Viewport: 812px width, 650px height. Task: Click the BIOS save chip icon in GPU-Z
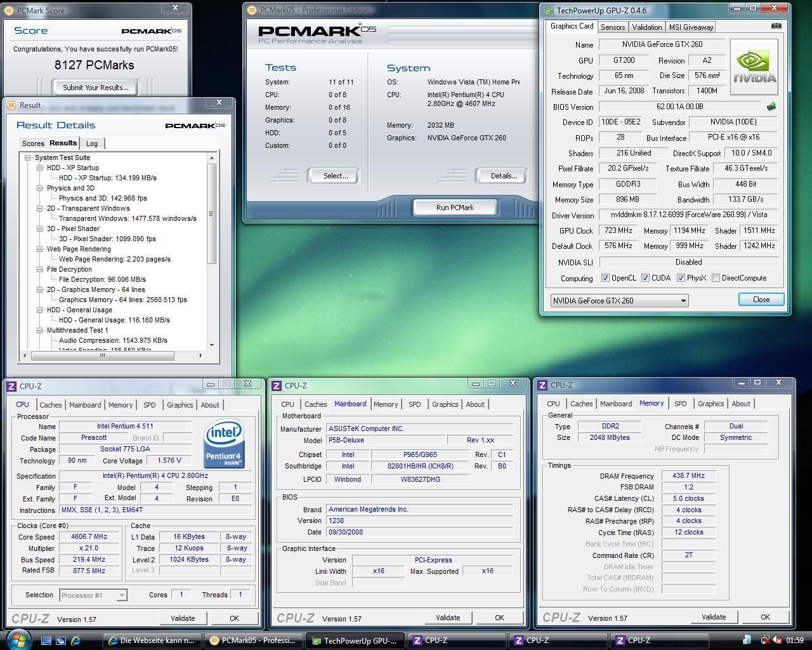771,107
